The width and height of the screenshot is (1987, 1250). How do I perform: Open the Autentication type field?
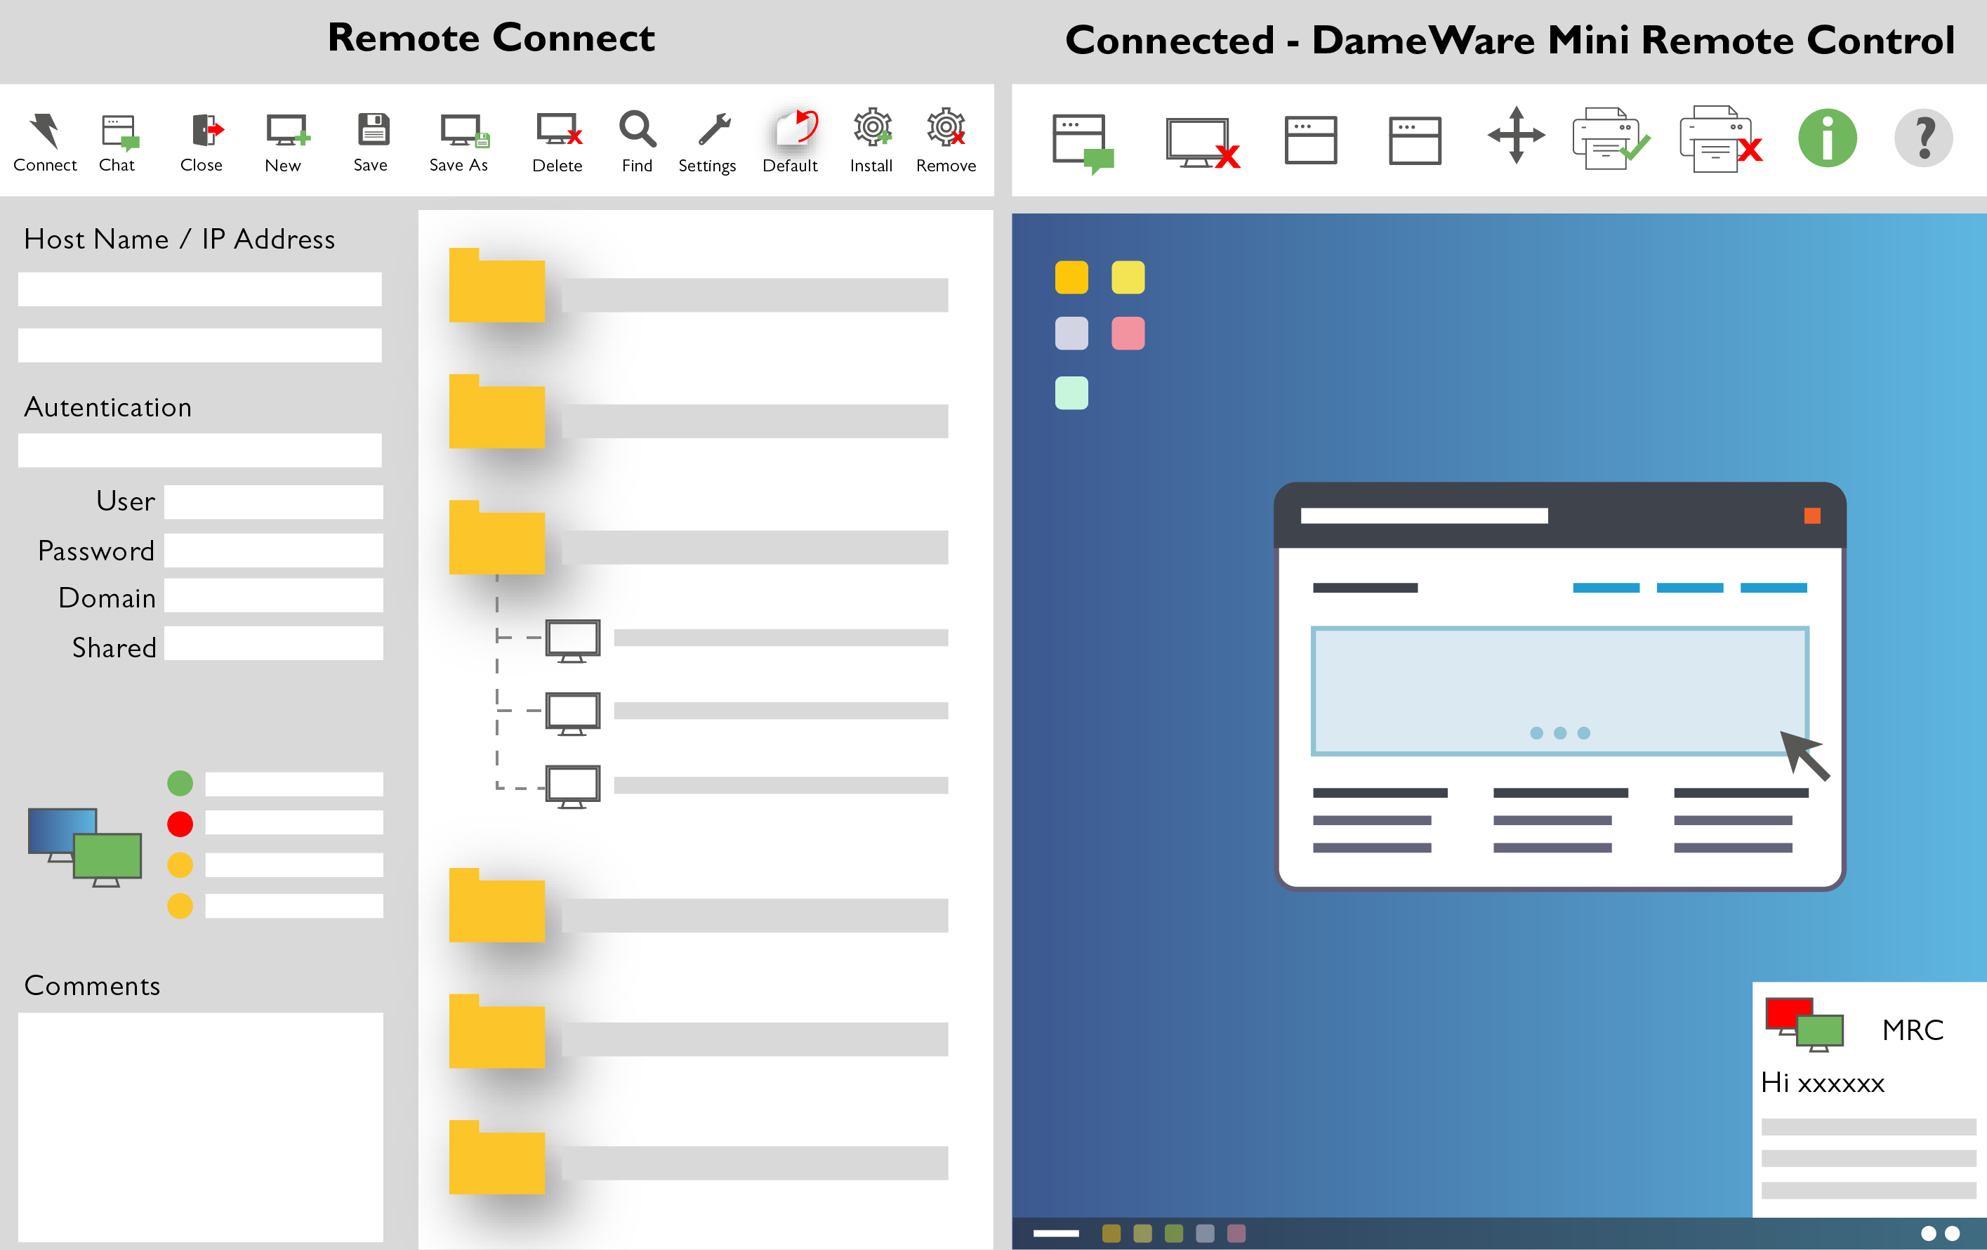click(x=199, y=449)
